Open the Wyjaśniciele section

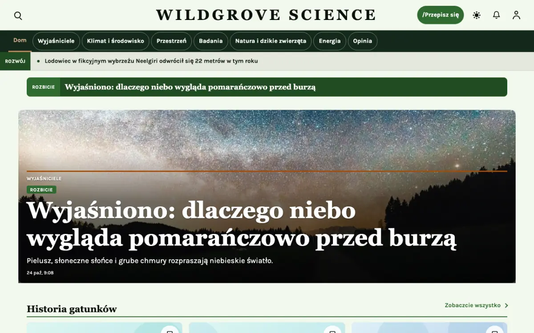[56, 41]
